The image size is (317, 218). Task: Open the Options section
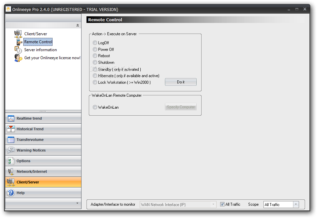point(43,161)
